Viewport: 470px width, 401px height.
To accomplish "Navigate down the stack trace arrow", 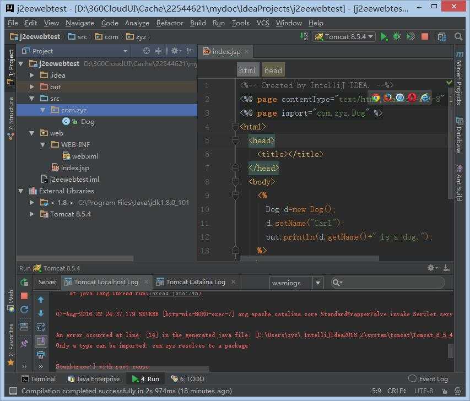I will [x=41, y=313].
